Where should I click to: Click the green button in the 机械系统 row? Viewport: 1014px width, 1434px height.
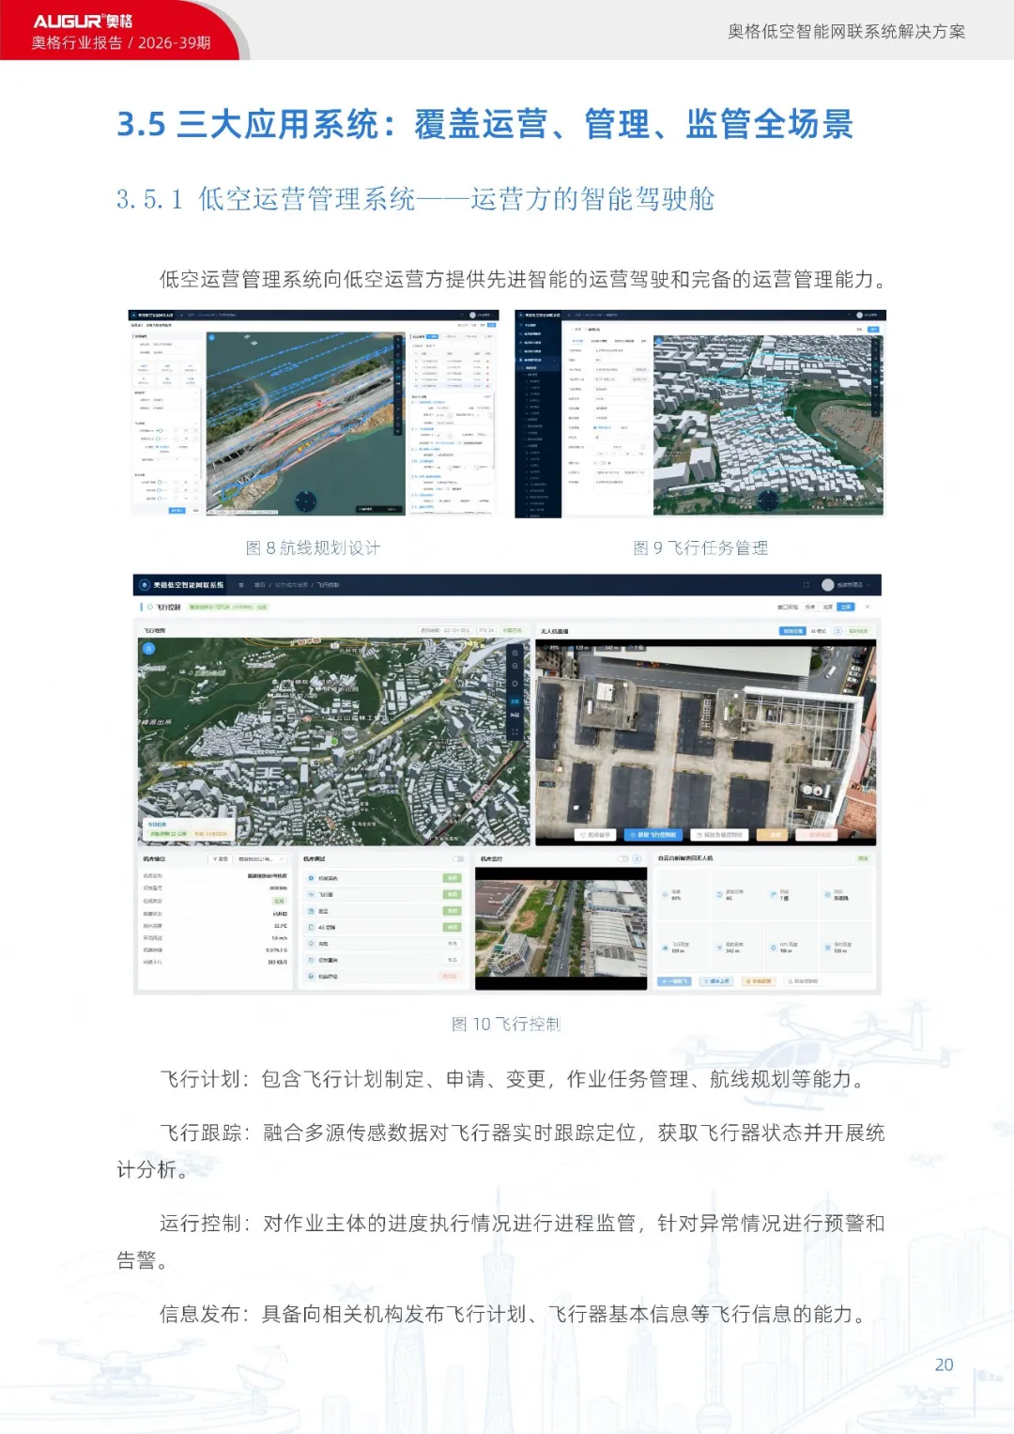[x=453, y=878]
